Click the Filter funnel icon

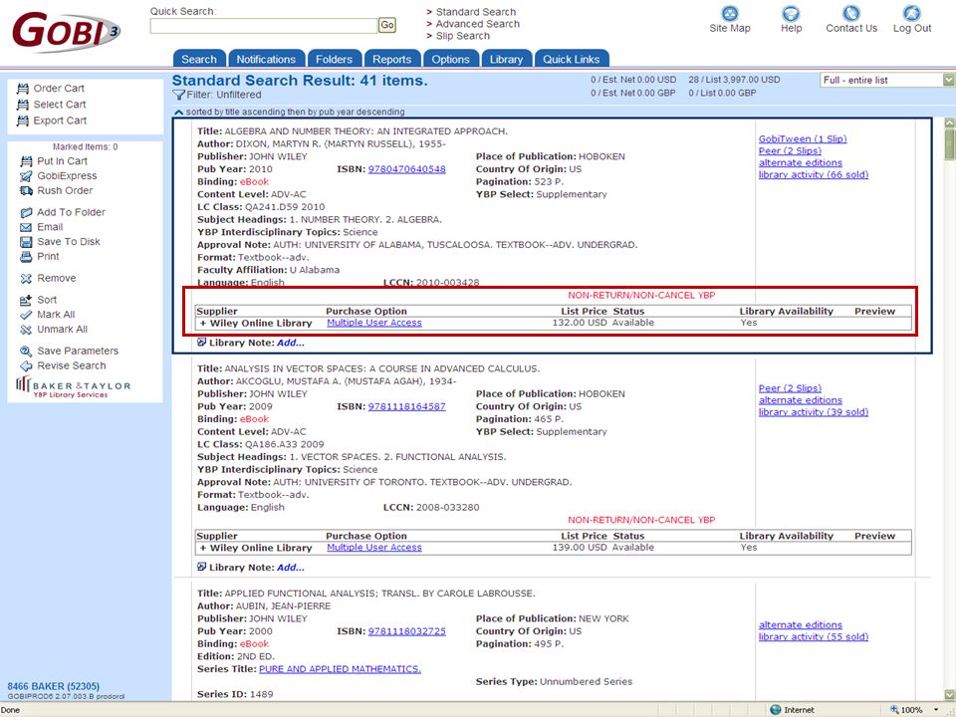[x=178, y=96]
